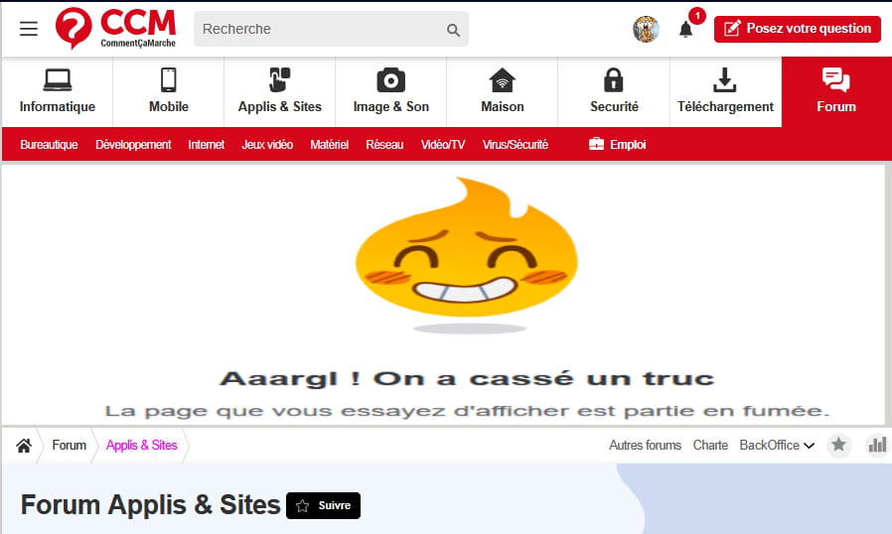
Task: Open the Image & Son category
Action: click(x=390, y=91)
